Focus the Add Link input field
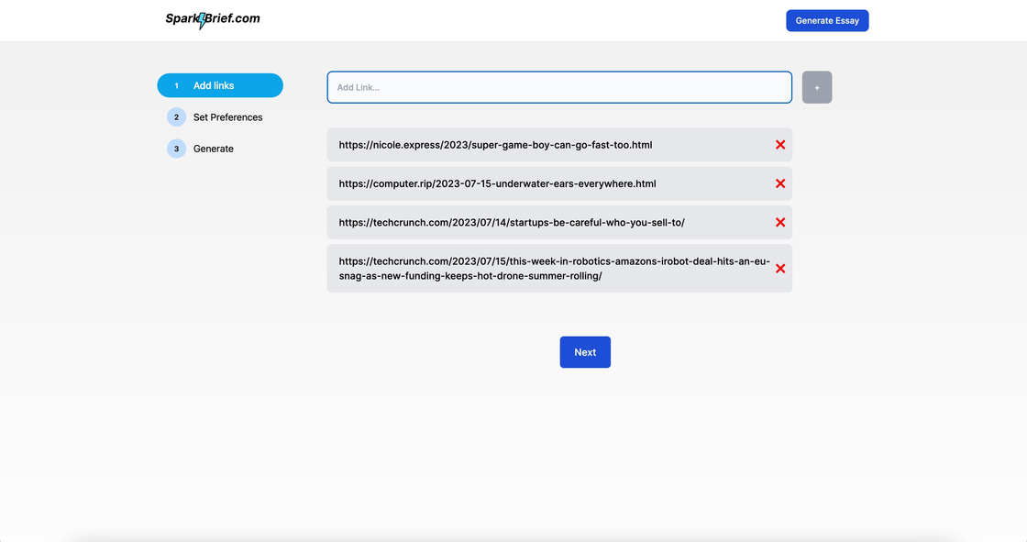The image size is (1027, 542). pos(559,87)
